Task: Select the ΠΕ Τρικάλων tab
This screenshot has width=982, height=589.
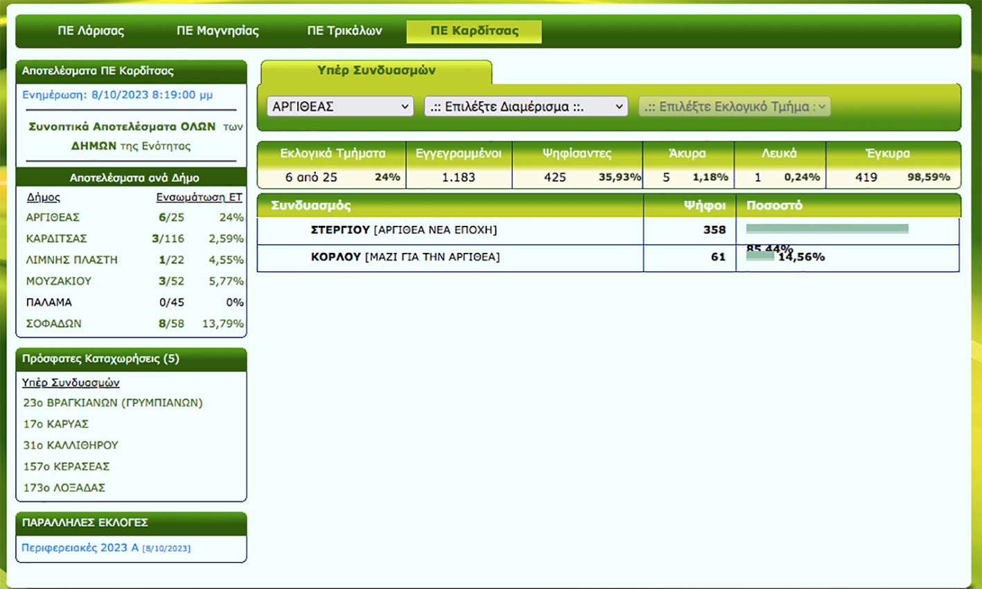Action: [344, 31]
